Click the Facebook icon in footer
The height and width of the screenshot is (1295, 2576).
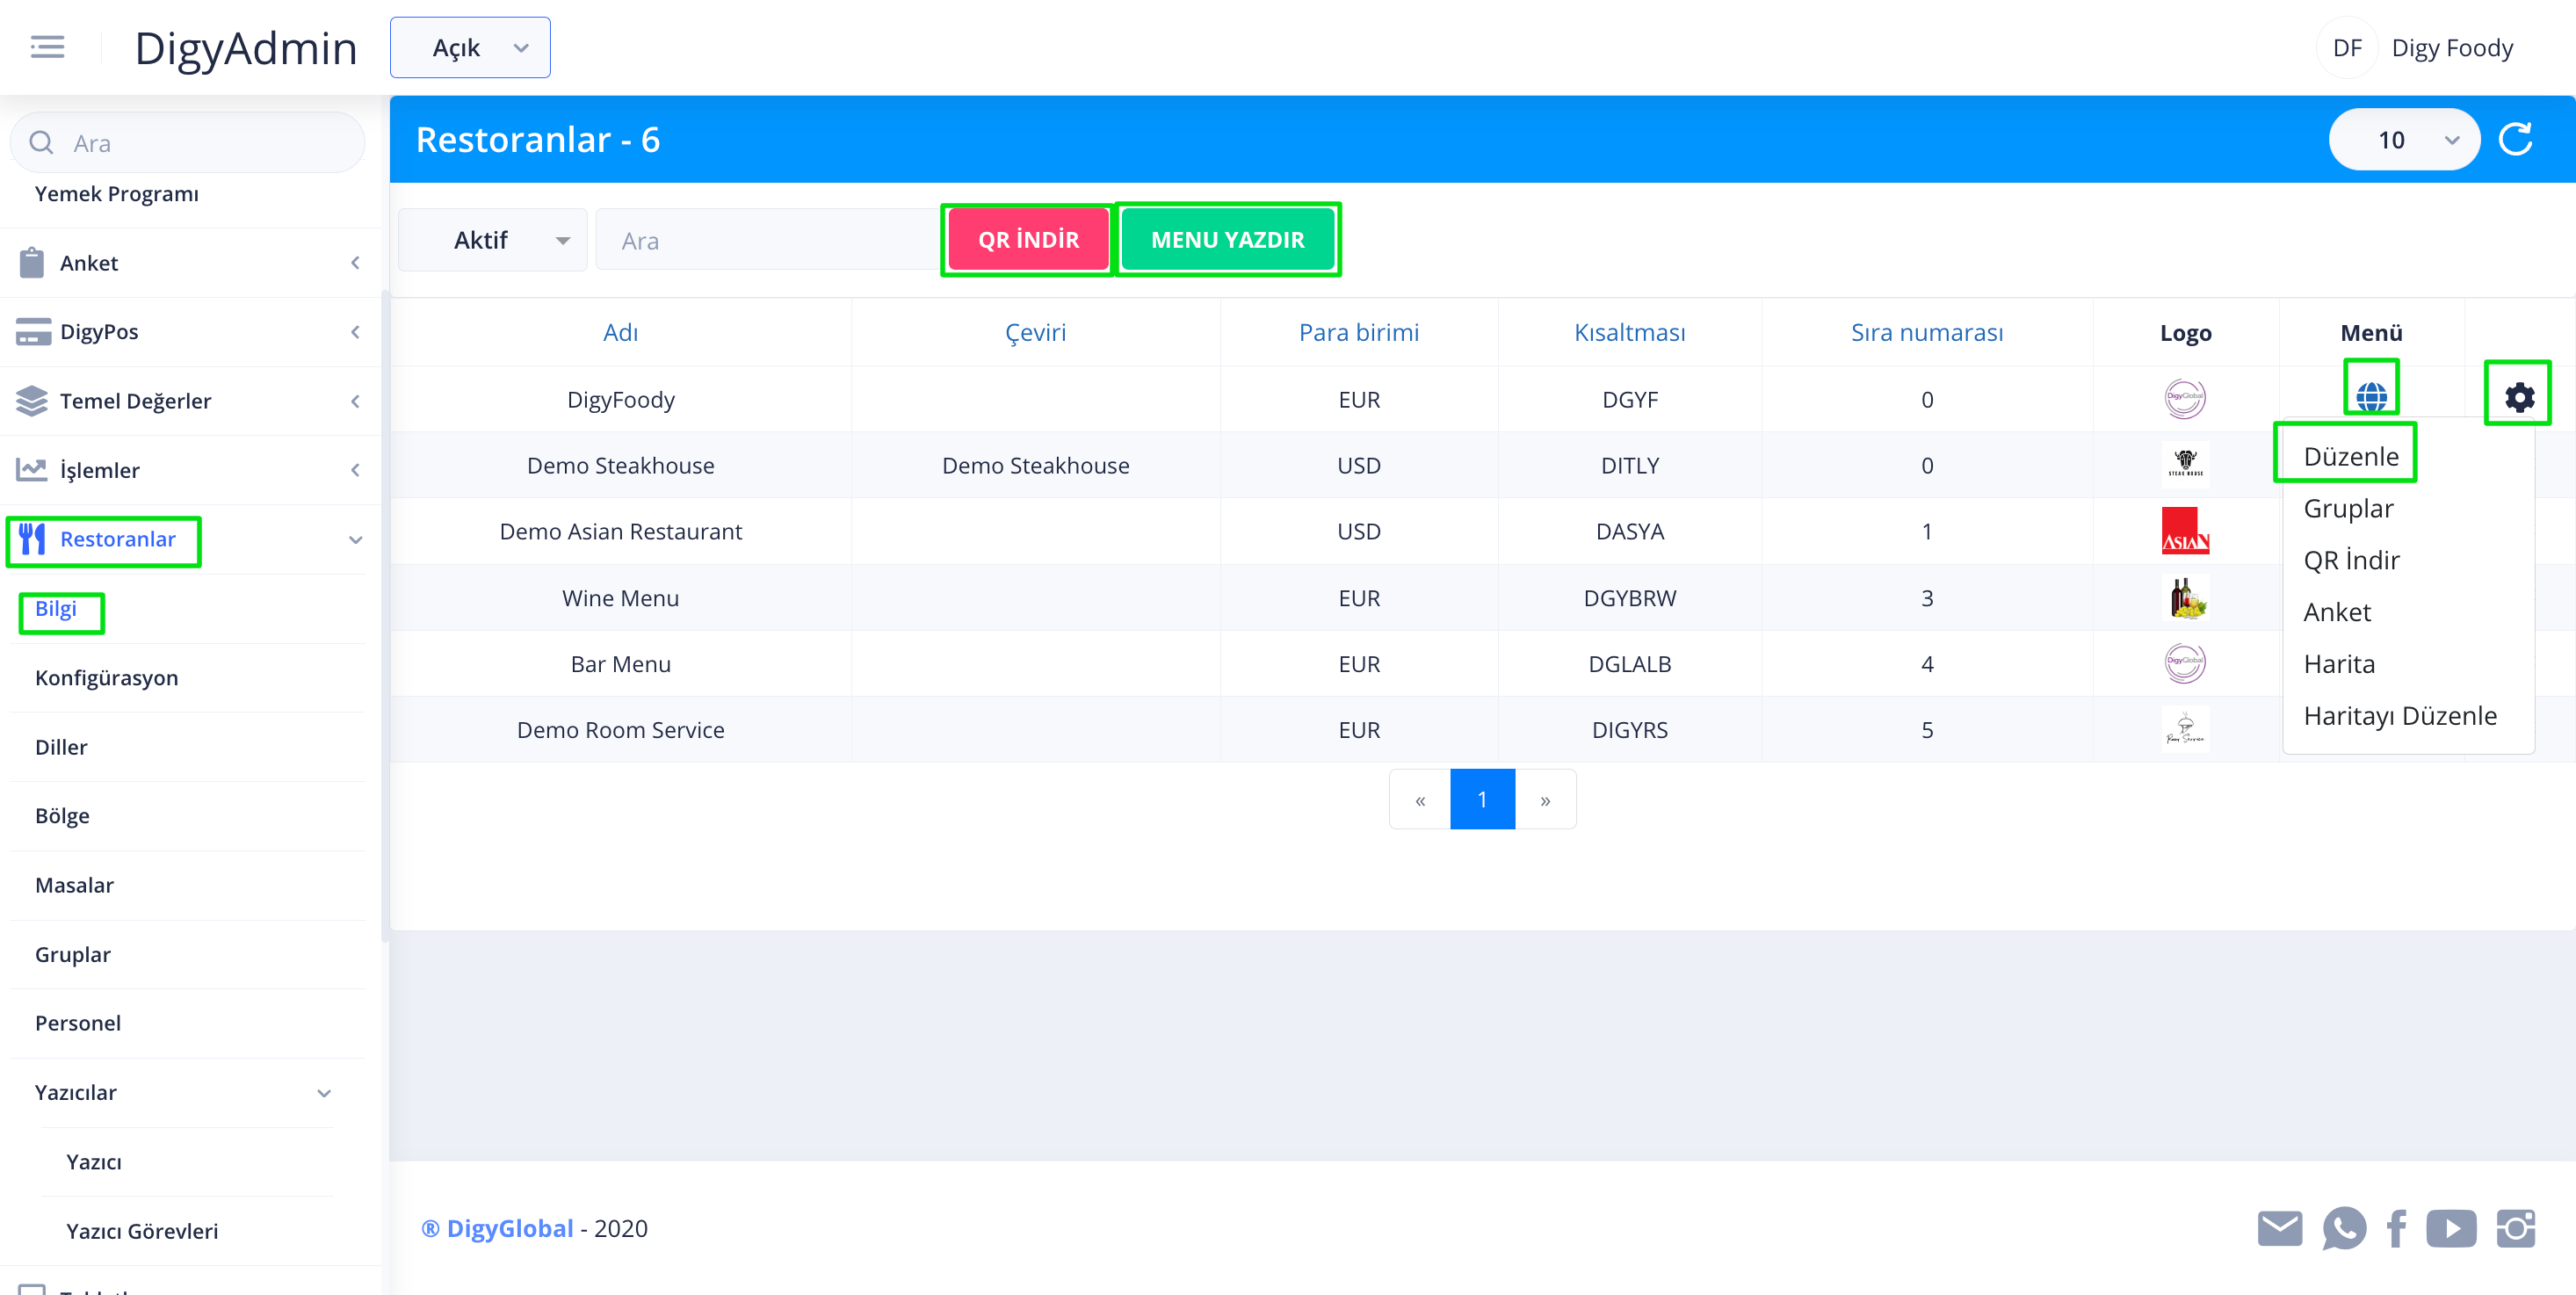pyautogui.click(x=2396, y=1228)
